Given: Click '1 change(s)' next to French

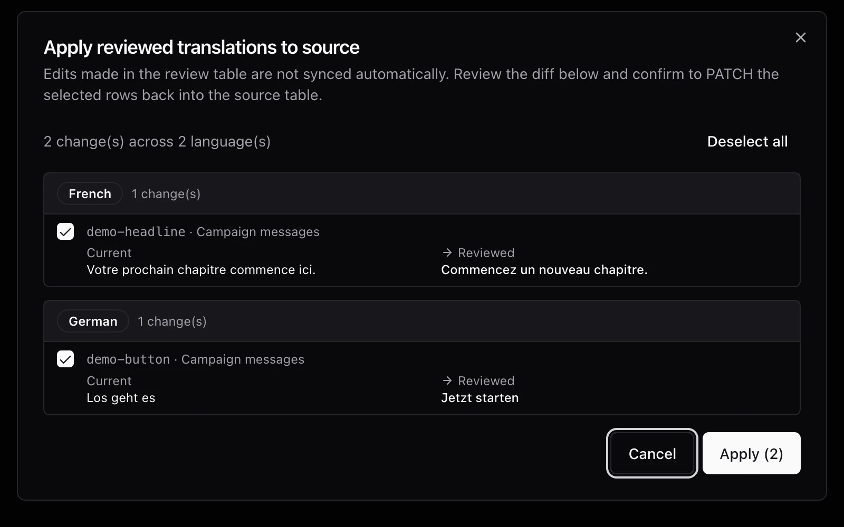Looking at the screenshot, I should pos(166,194).
